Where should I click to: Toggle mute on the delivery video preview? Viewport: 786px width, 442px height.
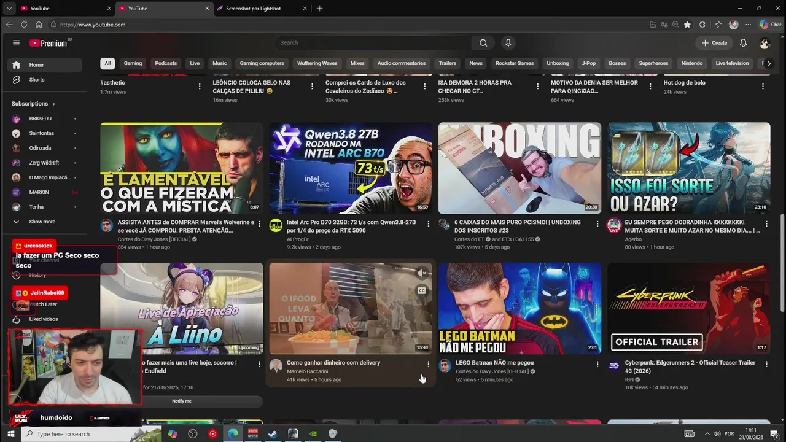(x=422, y=273)
